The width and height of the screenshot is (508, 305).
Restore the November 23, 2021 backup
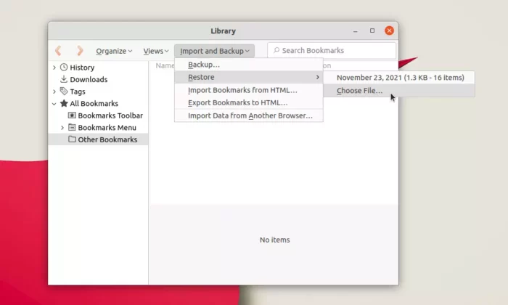[x=399, y=78]
